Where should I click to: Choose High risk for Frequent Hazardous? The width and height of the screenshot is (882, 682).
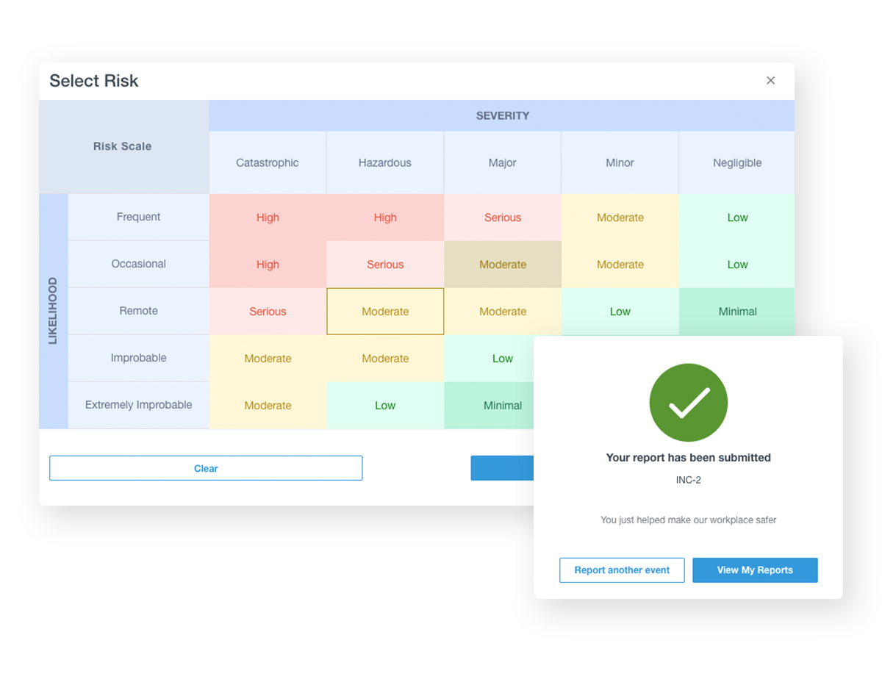point(385,218)
